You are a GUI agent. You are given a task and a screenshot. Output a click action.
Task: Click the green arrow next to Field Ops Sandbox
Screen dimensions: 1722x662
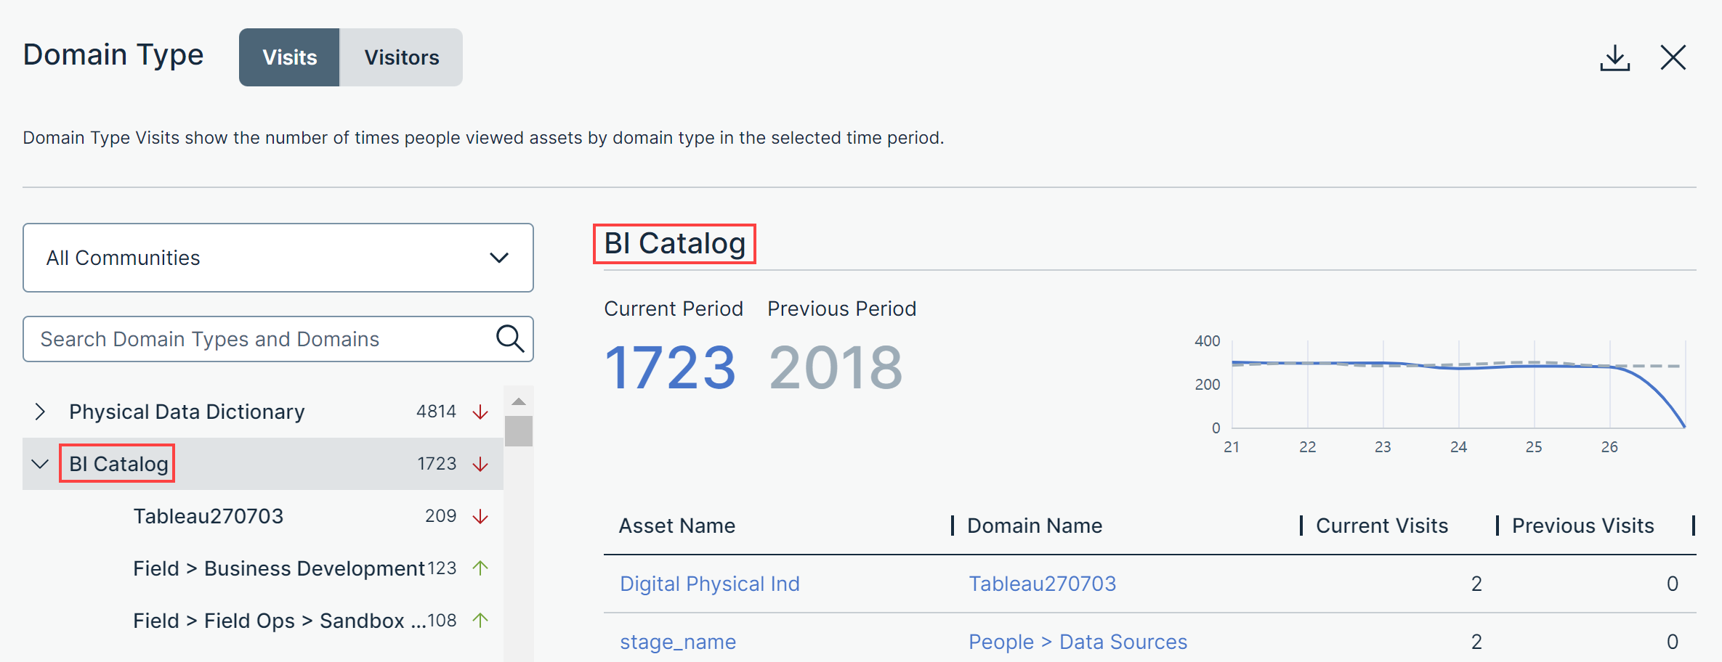tap(480, 621)
